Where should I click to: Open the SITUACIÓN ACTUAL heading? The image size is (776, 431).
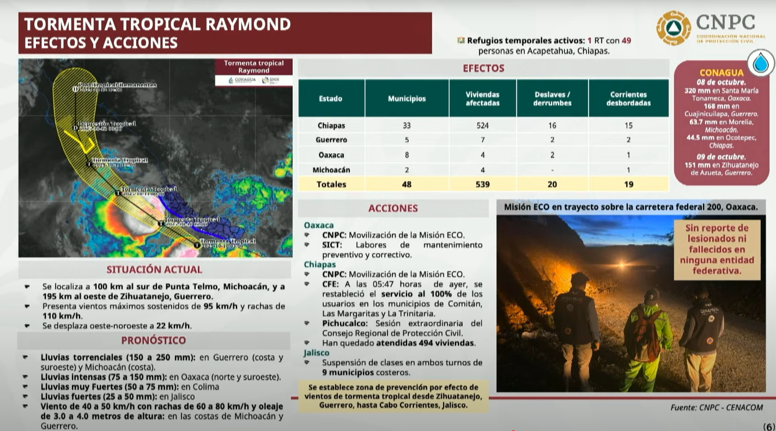coord(154,270)
